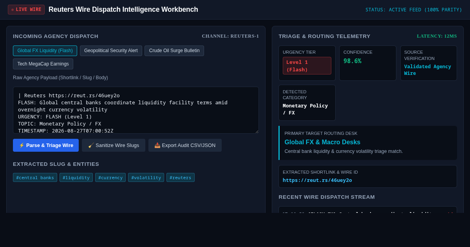Select the Geopolitical Security Alert preset
Image resolution: width=470 pixels, height=247 pixels.
pyautogui.click(x=111, y=51)
